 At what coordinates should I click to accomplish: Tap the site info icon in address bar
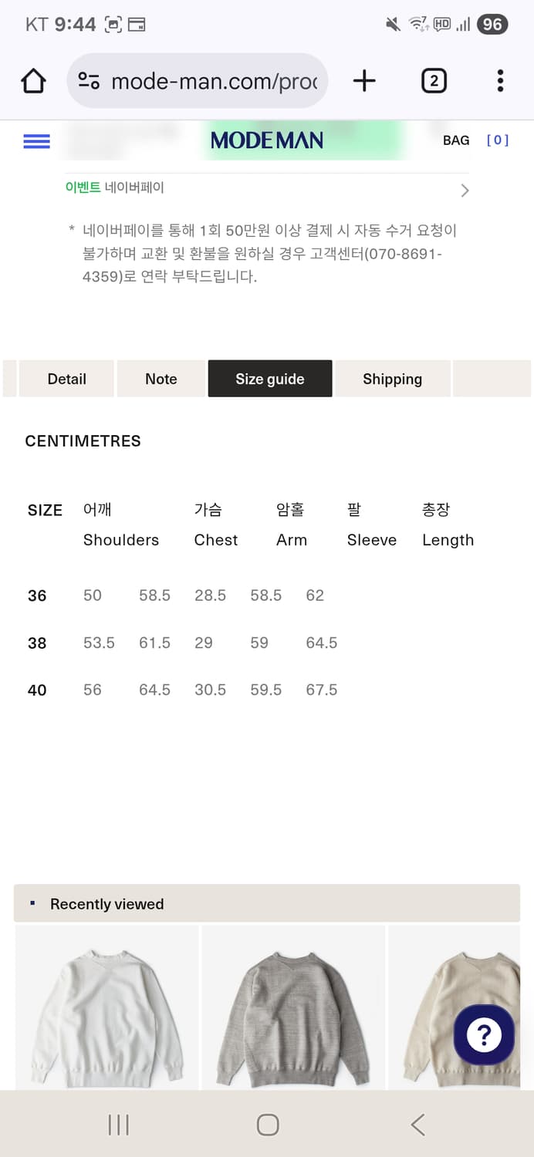[90, 81]
